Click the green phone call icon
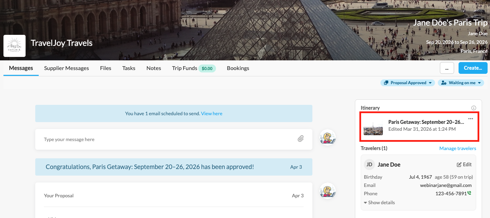This screenshot has height=218, width=490. click(x=470, y=193)
